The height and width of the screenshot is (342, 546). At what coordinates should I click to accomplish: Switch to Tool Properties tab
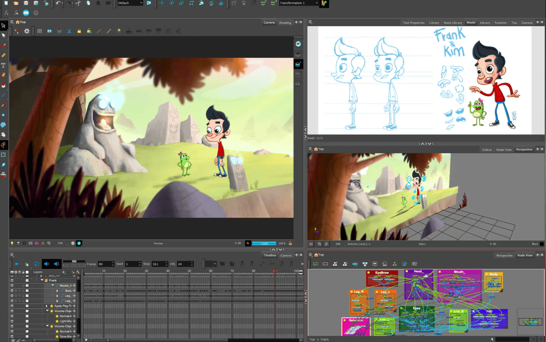click(414, 23)
